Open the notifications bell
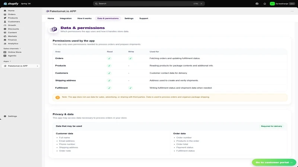The height and width of the screenshot is (167, 298). click(x=265, y=4)
